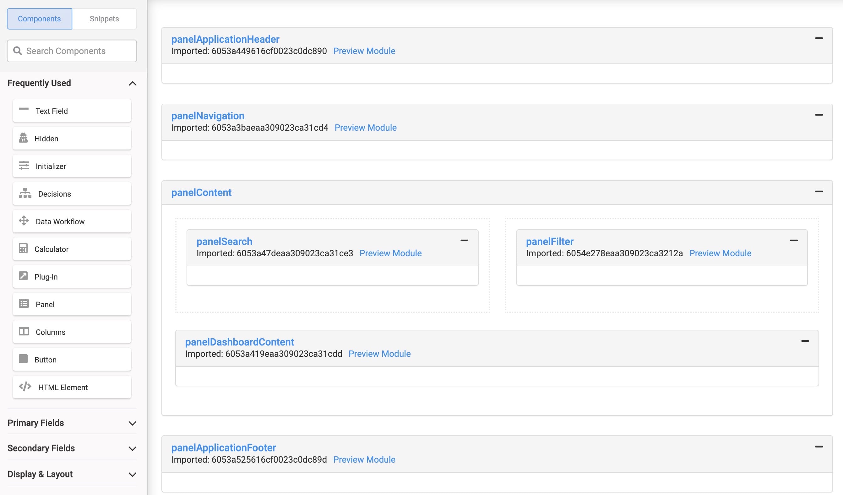Image resolution: width=843 pixels, height=495 pixels.
Task: Collapse the panelDashboardContent panel
Action: coord(805,341)
